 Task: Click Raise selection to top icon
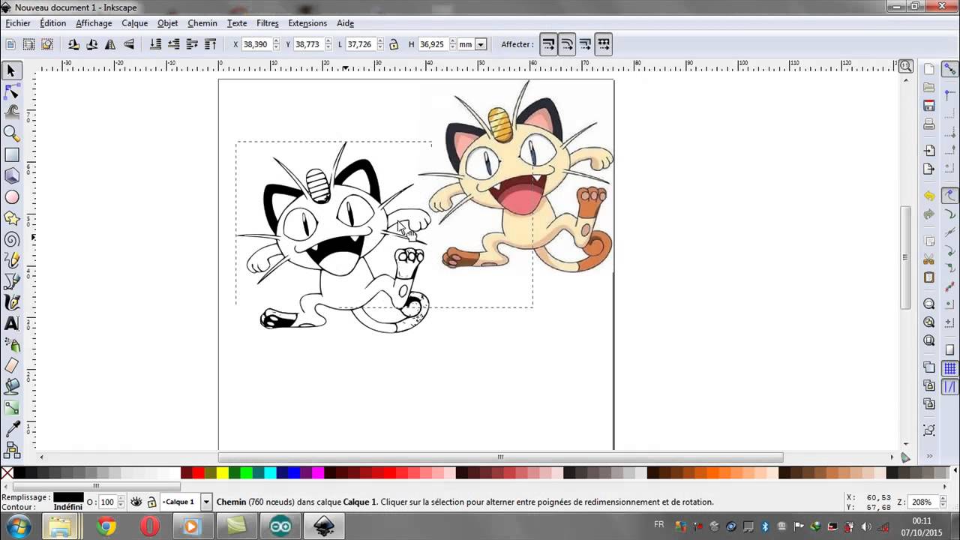coord(211,44)
